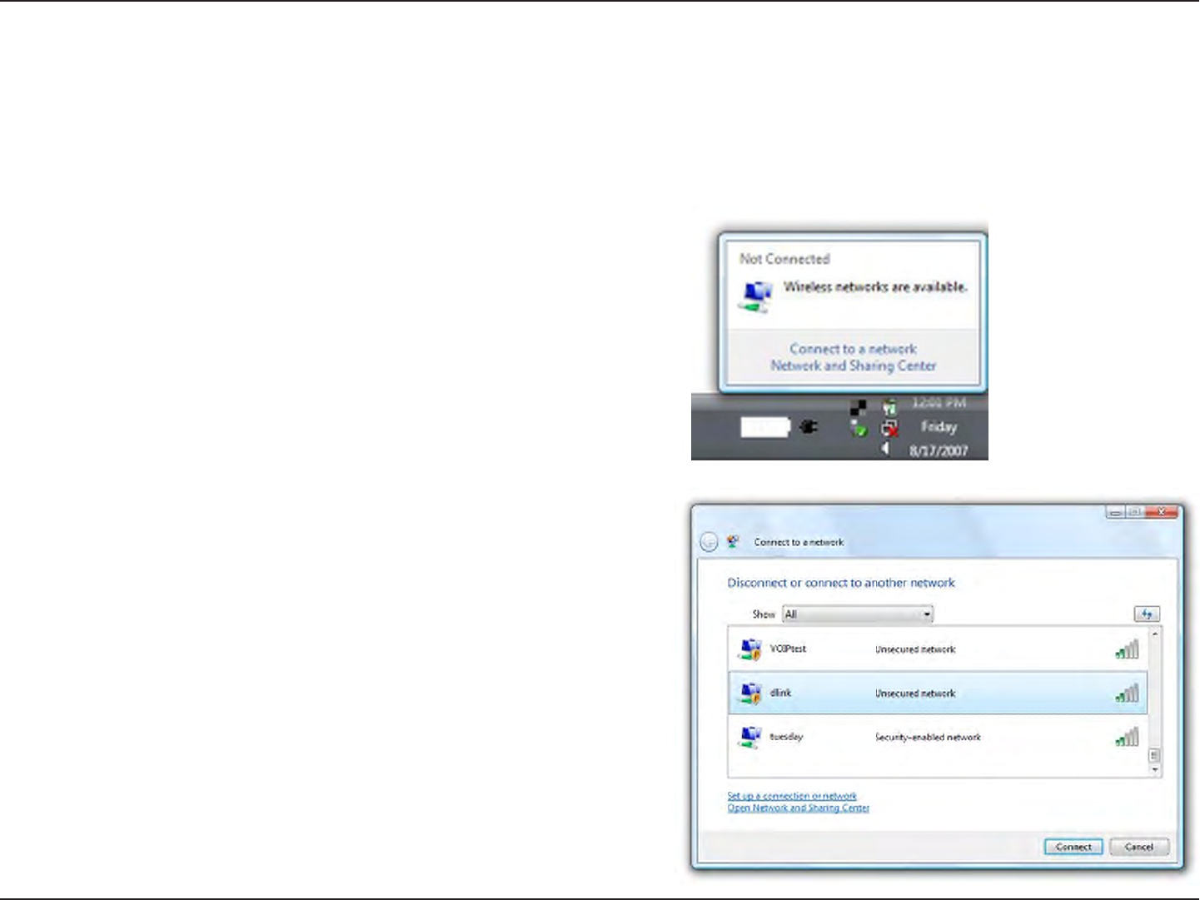Click the Cancel button

[x=1139, y=847]
